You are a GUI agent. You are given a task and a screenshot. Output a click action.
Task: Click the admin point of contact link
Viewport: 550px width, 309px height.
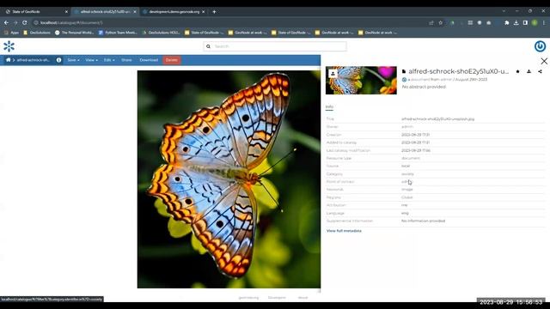click(x=406, y=181)
